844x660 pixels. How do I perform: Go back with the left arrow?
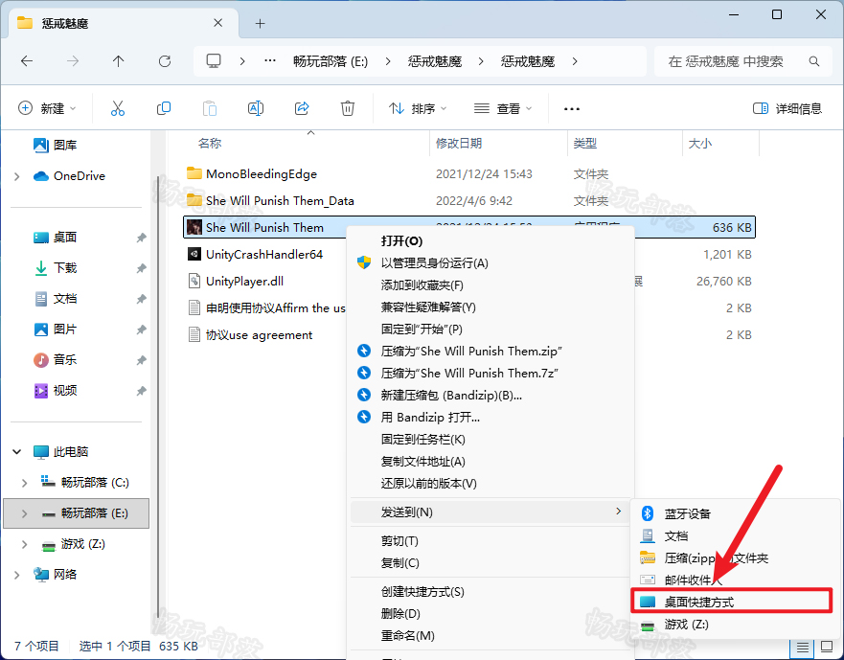tap(27, 61)
